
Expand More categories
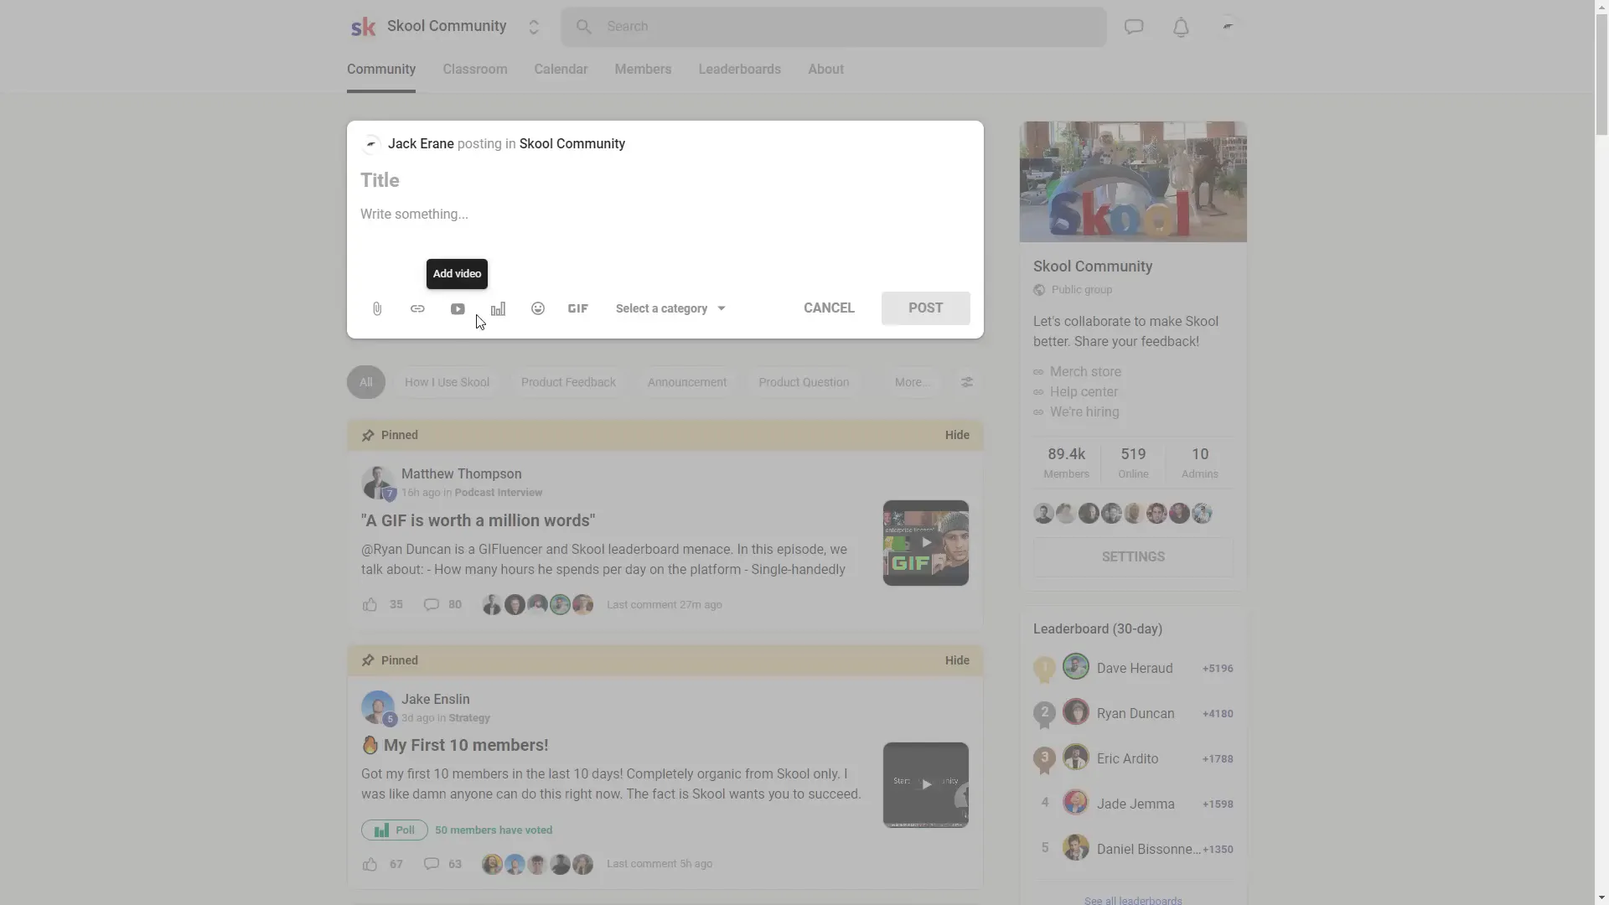pyautogui.click(x=912, y=382)
